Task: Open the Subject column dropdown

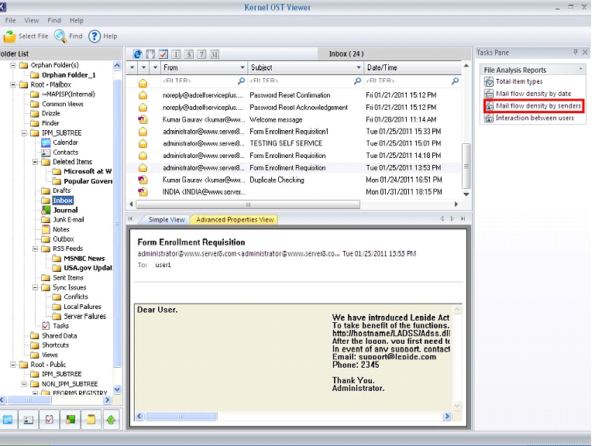Action: click(359, 67)
